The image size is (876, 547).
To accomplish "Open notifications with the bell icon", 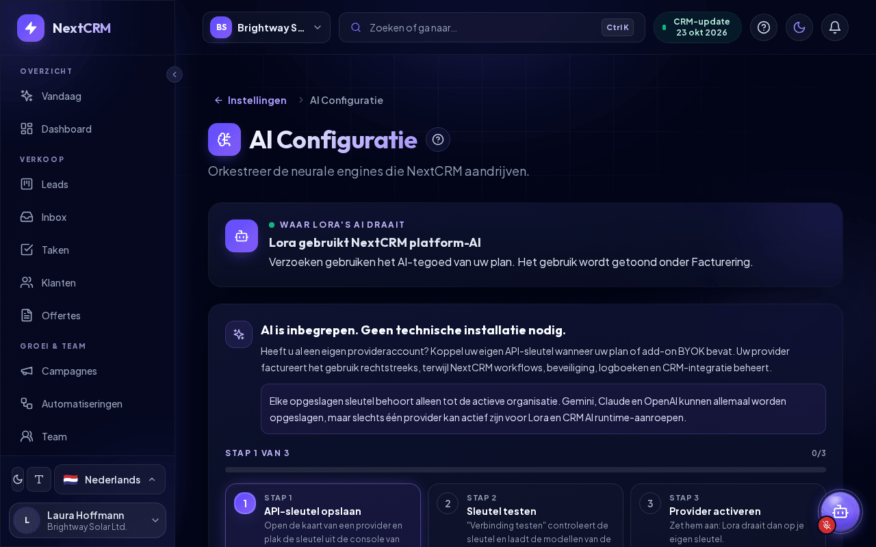I will (x=835, y=27).
